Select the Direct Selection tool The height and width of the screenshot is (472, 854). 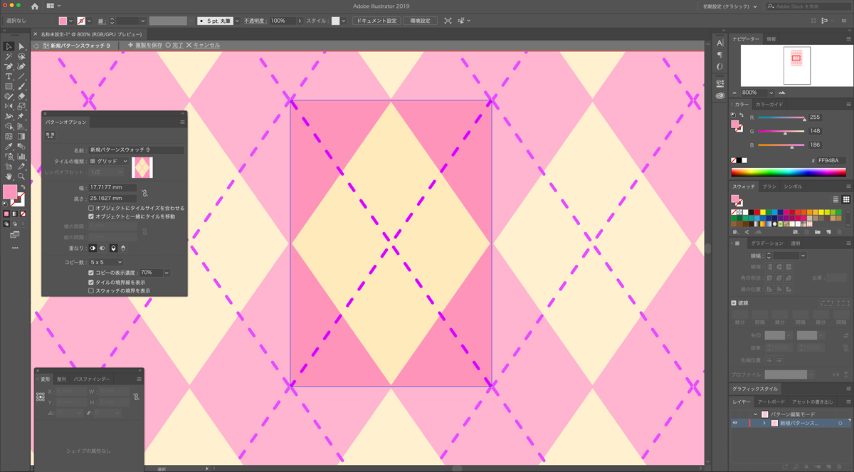(x=21, y=46)
